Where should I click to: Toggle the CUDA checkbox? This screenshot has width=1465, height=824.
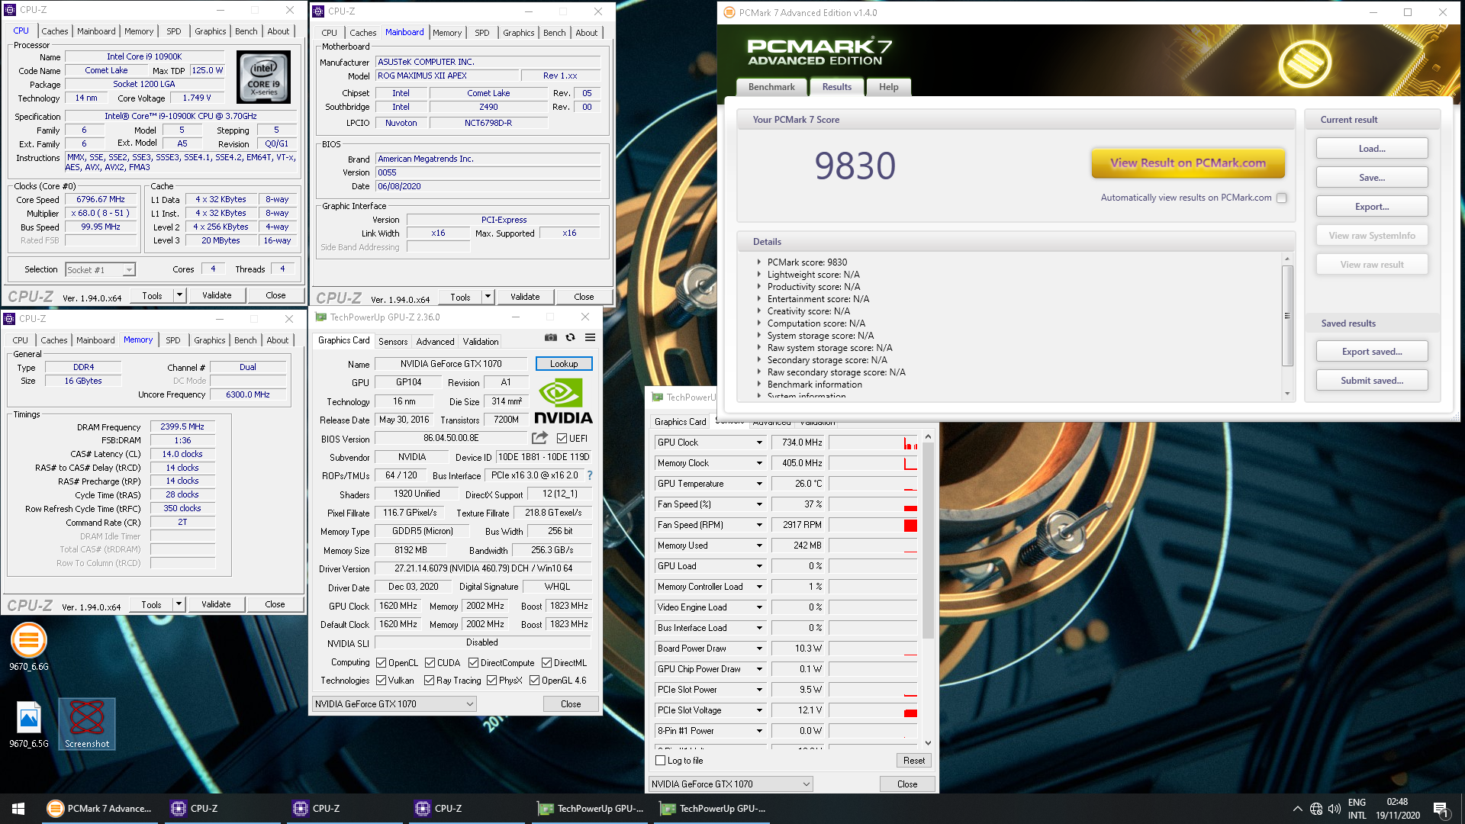(x=430, y=663)
